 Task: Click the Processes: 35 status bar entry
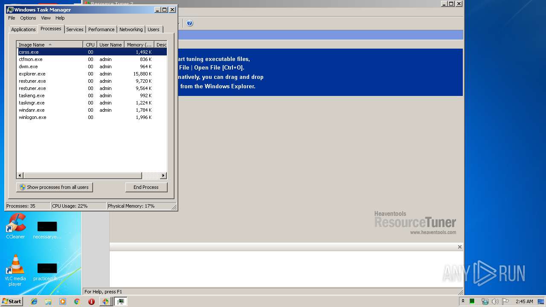pyautogui.click(x=28, y=206)
